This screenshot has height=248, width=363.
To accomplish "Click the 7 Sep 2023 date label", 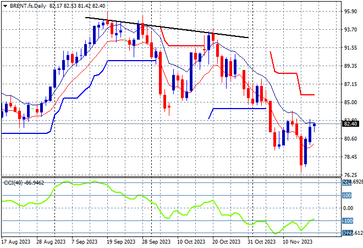I will tap(84, 242).
